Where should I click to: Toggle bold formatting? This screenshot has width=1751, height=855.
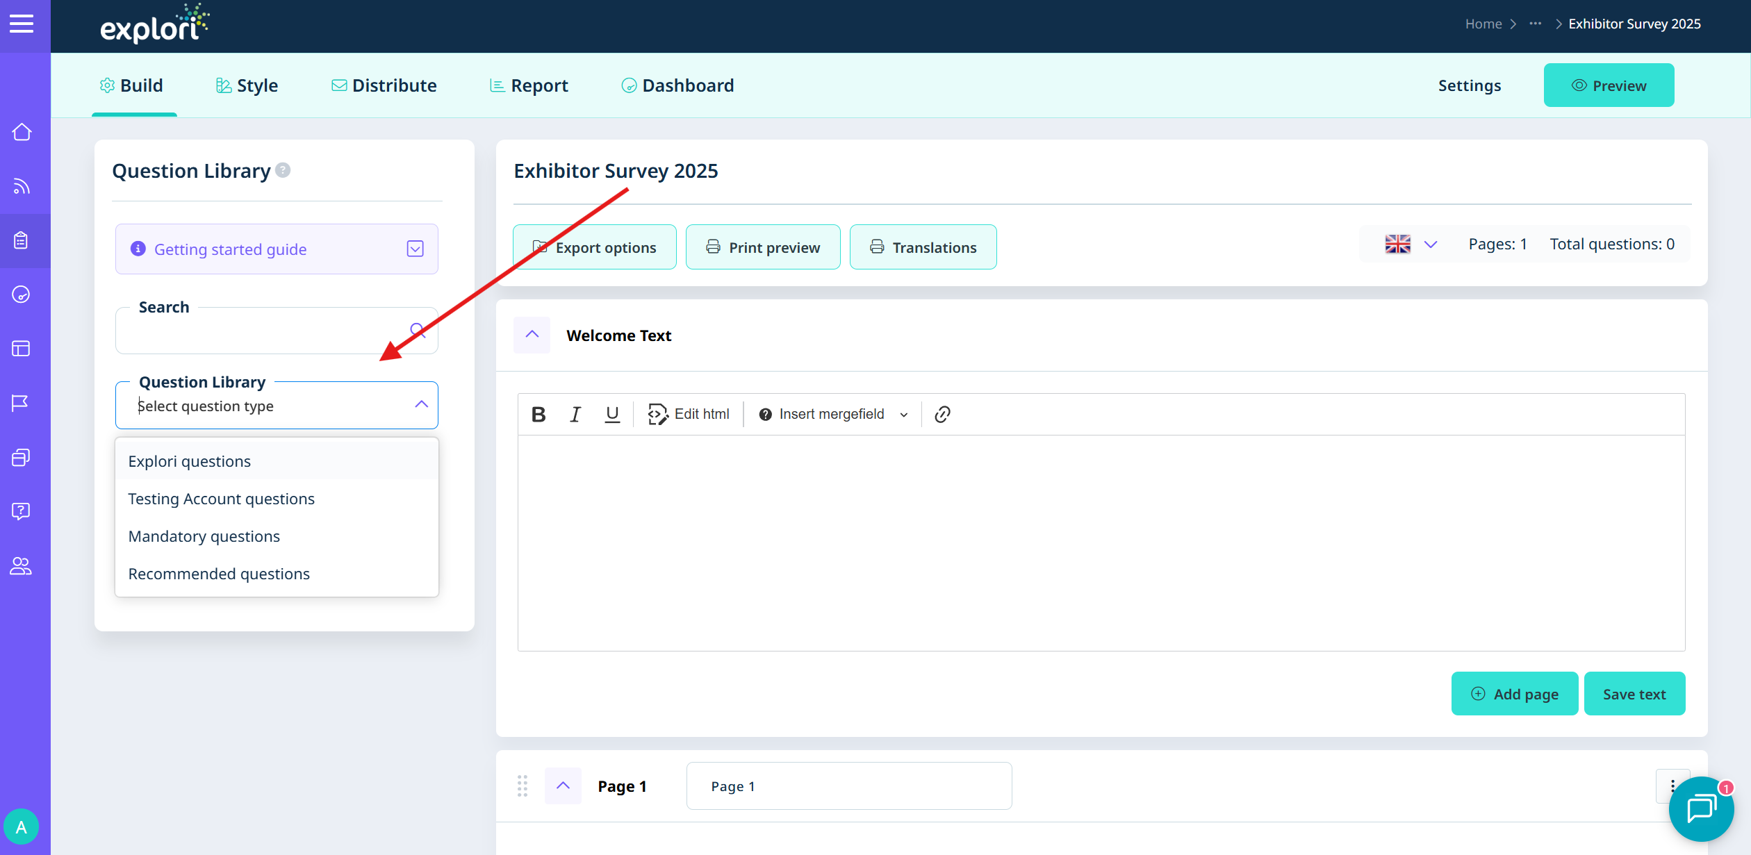(539, 415)
